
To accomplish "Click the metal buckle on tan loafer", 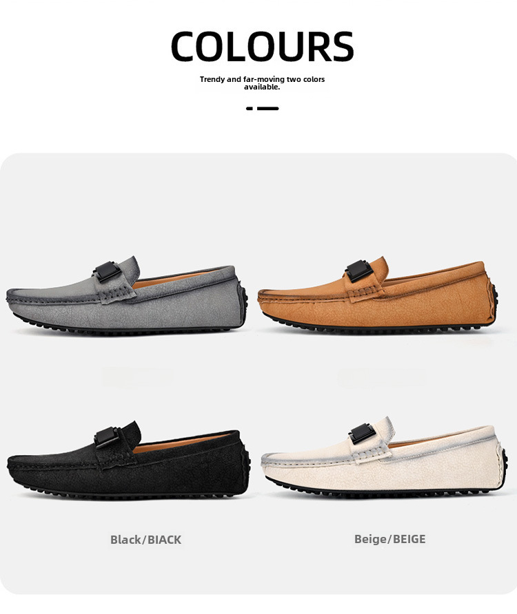I will [x=359, y=271].
